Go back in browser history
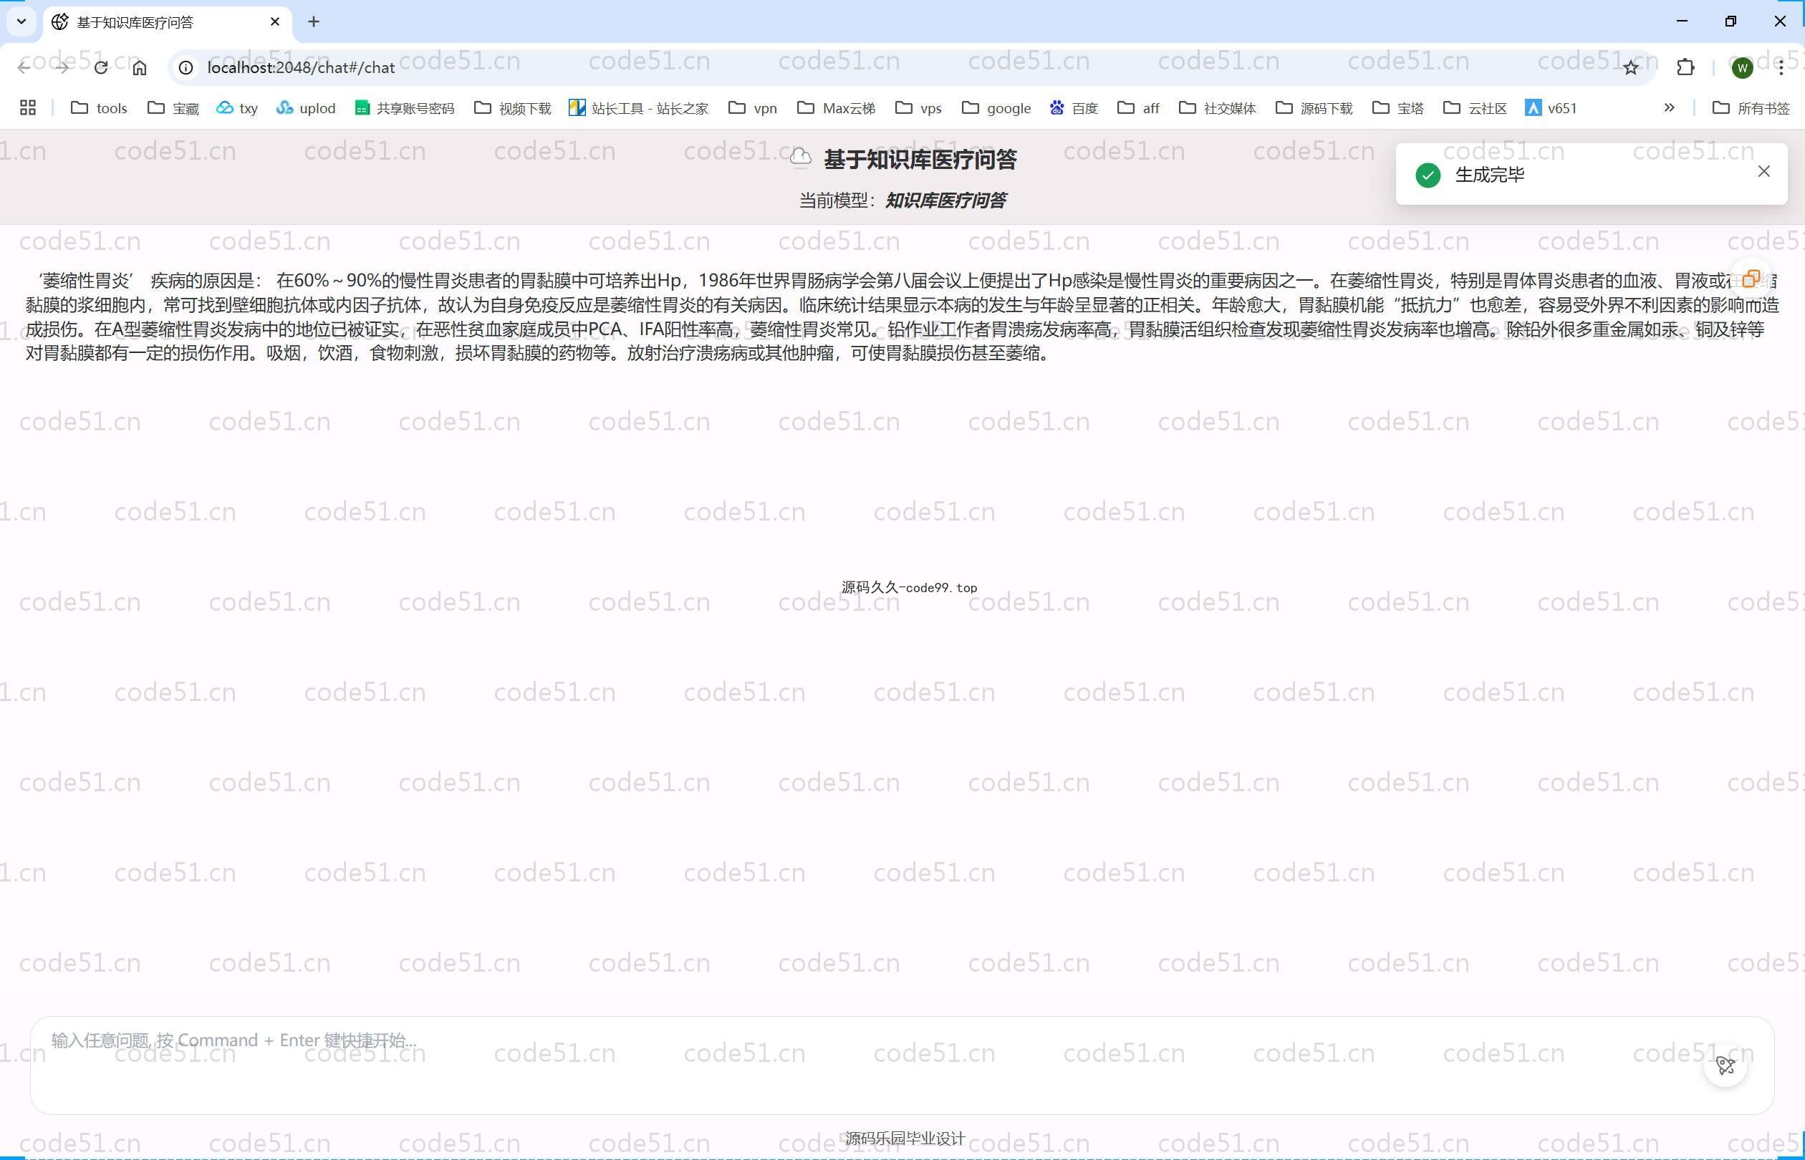The width and height of the screenshot is (1805, 1160). coord(24,68)
